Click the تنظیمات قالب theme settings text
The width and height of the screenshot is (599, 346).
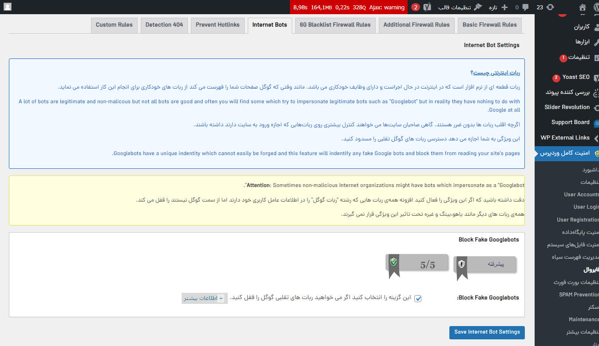click(454, 7)
